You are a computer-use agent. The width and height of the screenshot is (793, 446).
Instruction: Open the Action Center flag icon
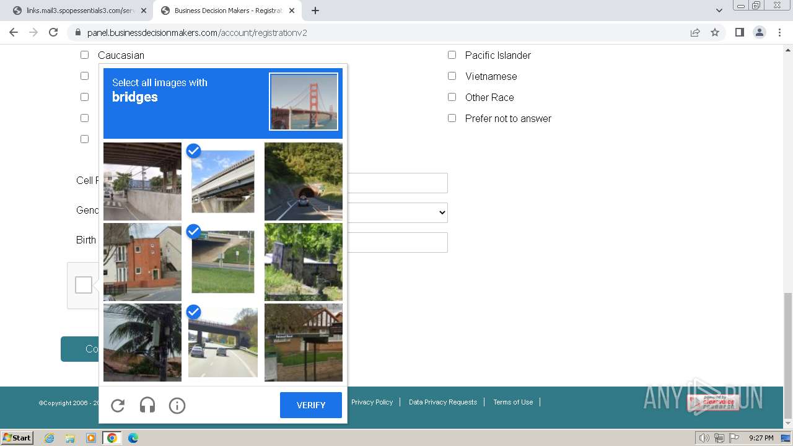(x=733, y=438)
